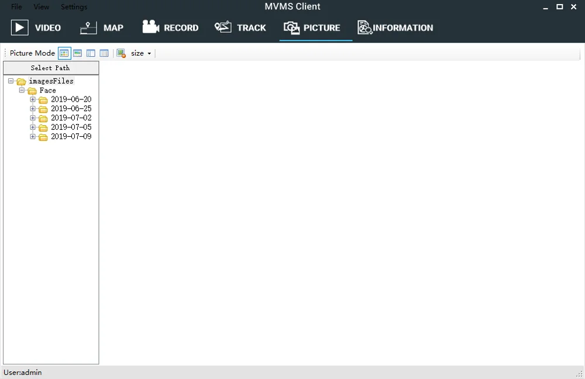Select split-pane list picture mode icon
Viewport: 585px width, 379px height.
[x=91, y=53]
